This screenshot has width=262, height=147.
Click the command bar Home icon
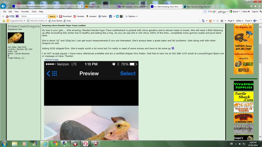(x=203, y=21)
